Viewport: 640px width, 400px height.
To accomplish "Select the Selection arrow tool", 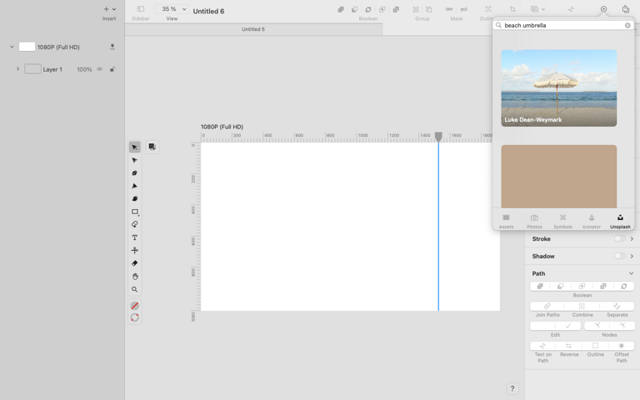I will (135, 147).
